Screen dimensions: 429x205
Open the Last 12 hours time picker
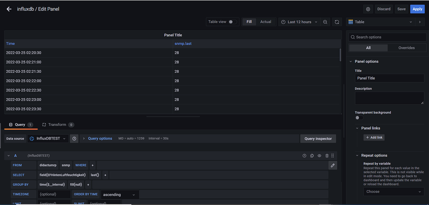(x=299, y=22)
